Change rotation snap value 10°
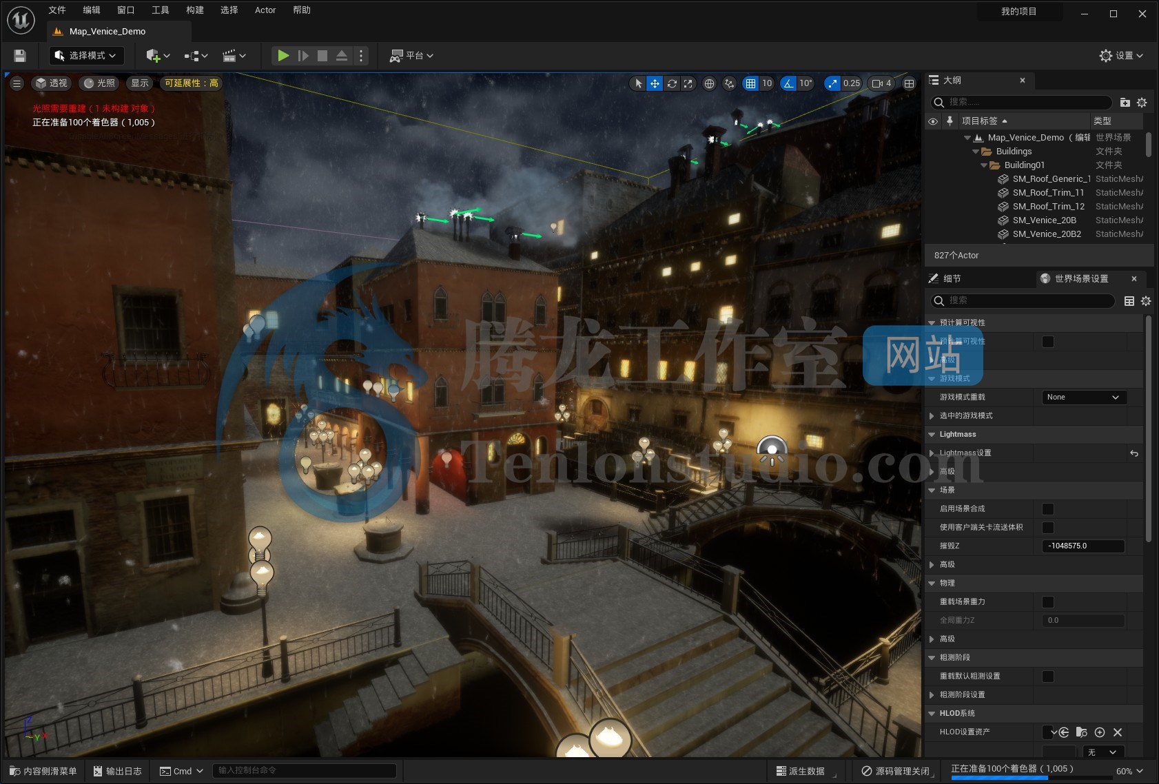 806,83
